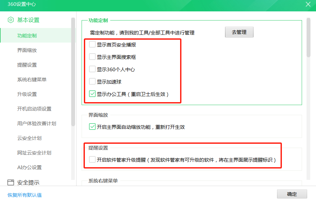Turn on 显示加速球 checkbox

pos(92,81)
